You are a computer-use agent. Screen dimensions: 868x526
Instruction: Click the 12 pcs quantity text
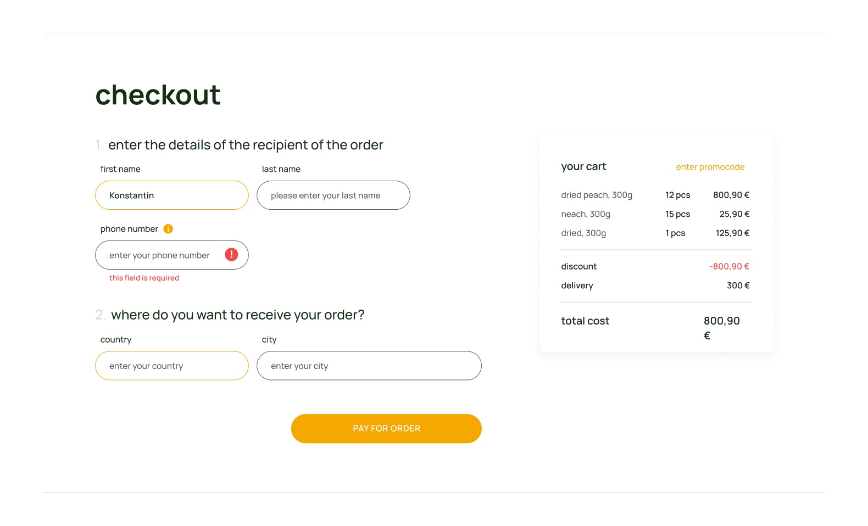(x=677, y=195)
